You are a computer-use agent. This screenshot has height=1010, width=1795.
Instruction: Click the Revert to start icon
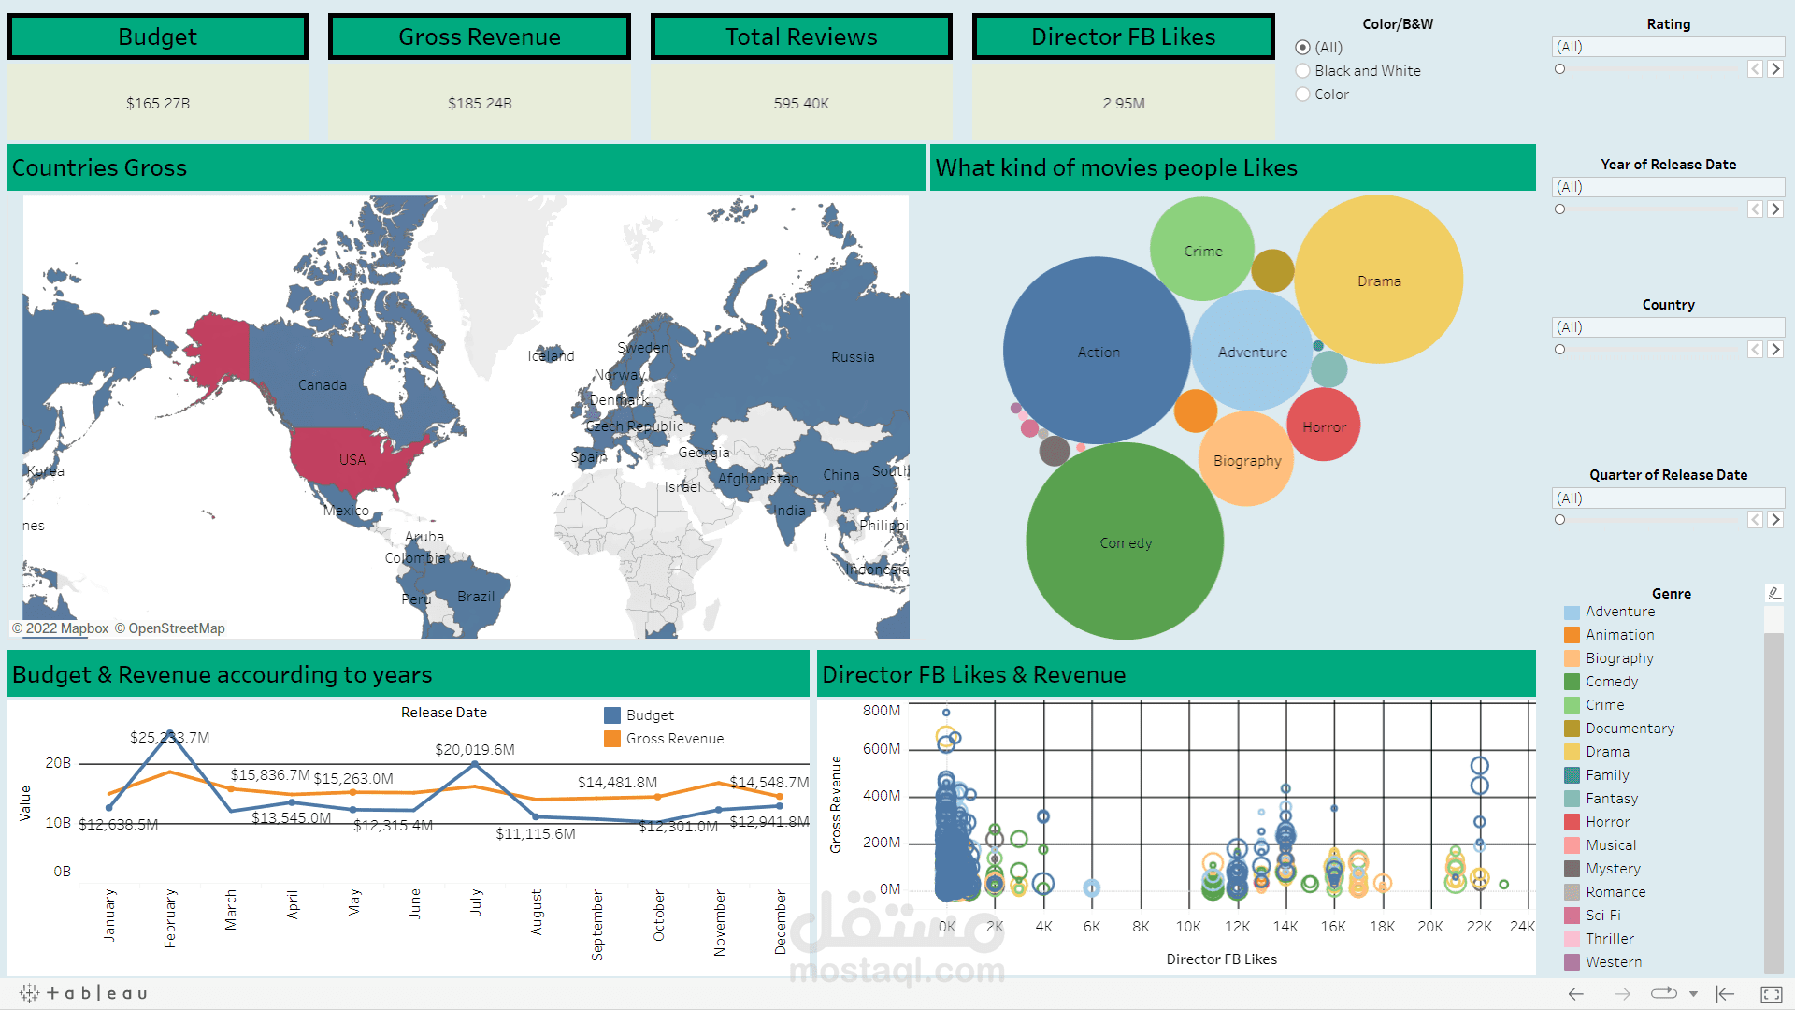(x=1726, y=994)
